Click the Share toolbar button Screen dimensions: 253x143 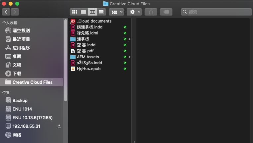[x=151, y=12]
